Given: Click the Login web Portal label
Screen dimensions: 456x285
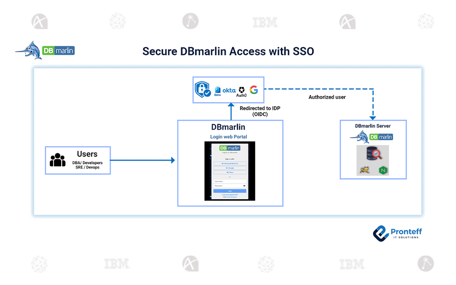Looking at the screenshot, I should [x=229, y=137].
